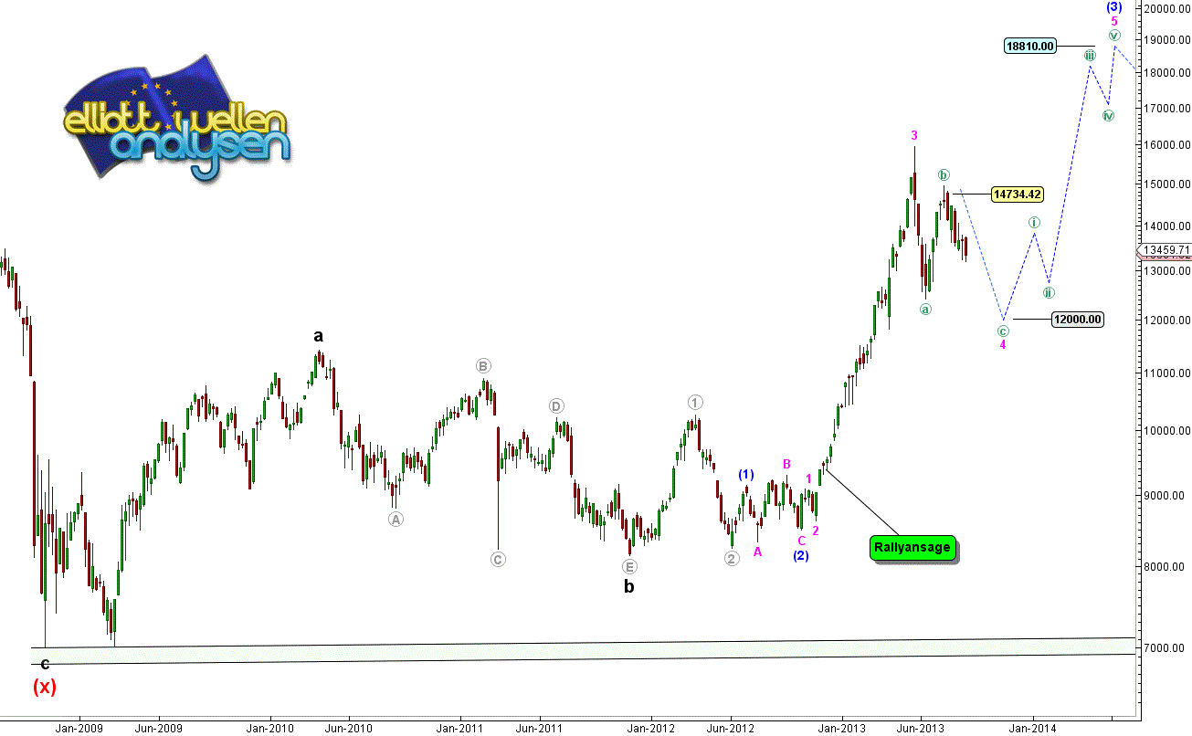Viewport: 1192px width, 736px height.
Task: Select the 18810.00 price target label
Action: point(1029,46)
